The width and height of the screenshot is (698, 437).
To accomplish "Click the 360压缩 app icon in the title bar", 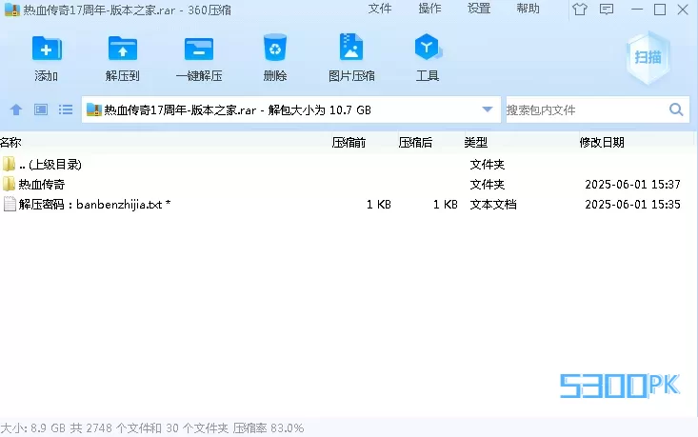I will (12, 10).
